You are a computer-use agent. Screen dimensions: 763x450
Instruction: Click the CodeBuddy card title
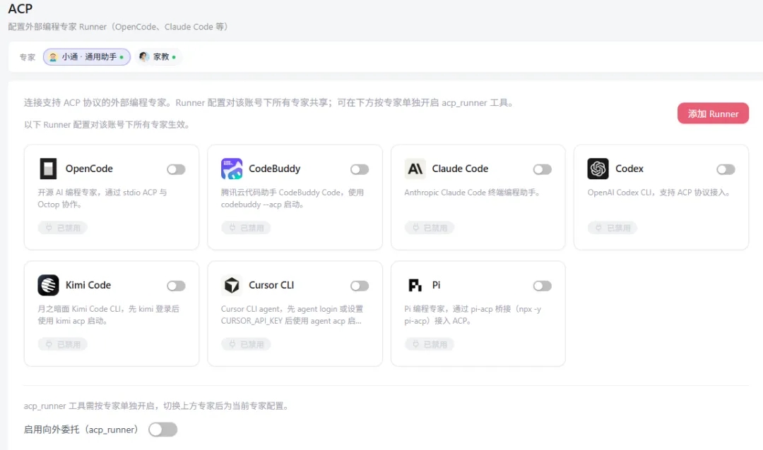[274, 169]
